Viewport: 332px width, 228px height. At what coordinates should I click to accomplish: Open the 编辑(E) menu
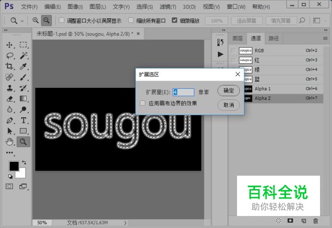52,7
